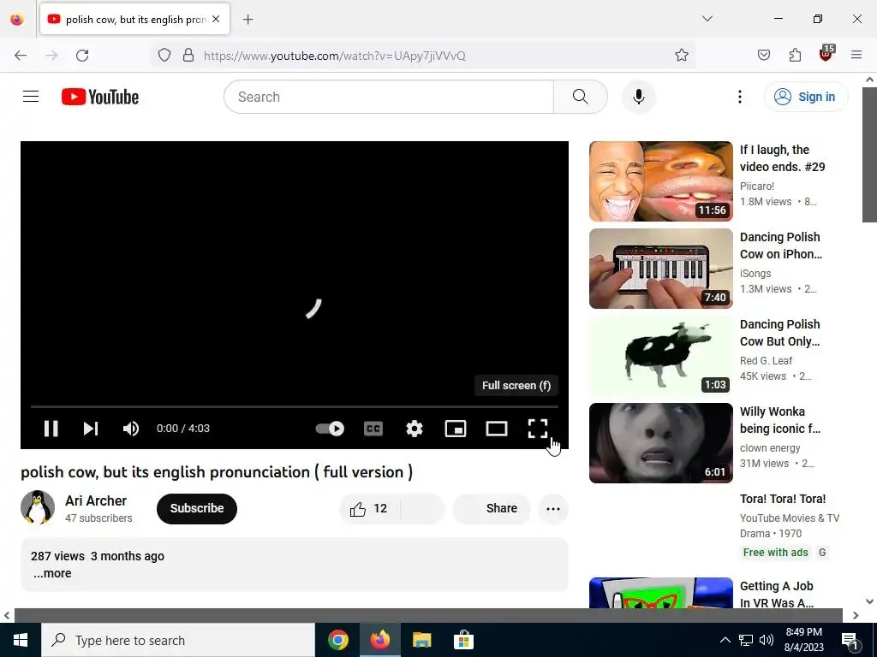Image resolution: width=877 pixels, height=657 pixels.
Task: Open the player settings gear
Action: (415, 429)
